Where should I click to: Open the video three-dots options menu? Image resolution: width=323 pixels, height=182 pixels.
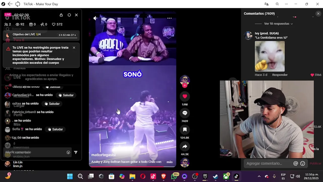(x=170, y=18)
